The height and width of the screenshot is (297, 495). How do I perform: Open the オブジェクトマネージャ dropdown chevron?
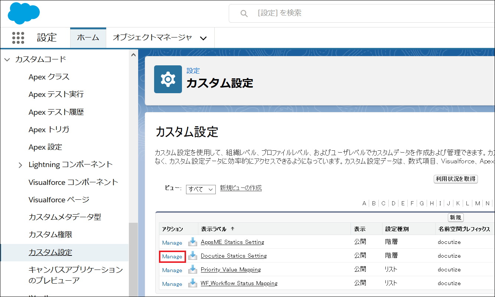(x=203, y=38)
